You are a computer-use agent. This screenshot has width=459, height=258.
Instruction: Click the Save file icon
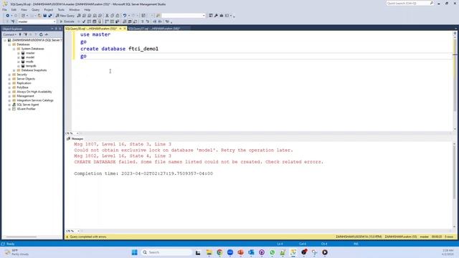(44, 16)
